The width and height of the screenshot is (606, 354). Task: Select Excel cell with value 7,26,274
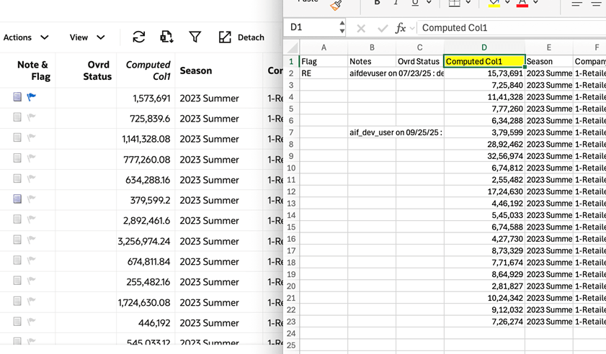click(484, 322)
